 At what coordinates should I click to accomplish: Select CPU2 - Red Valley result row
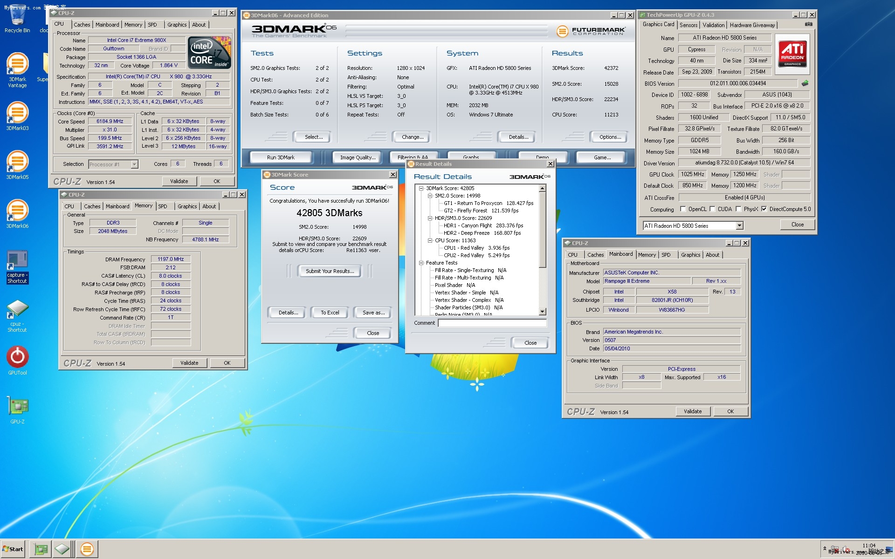(476, 255)
